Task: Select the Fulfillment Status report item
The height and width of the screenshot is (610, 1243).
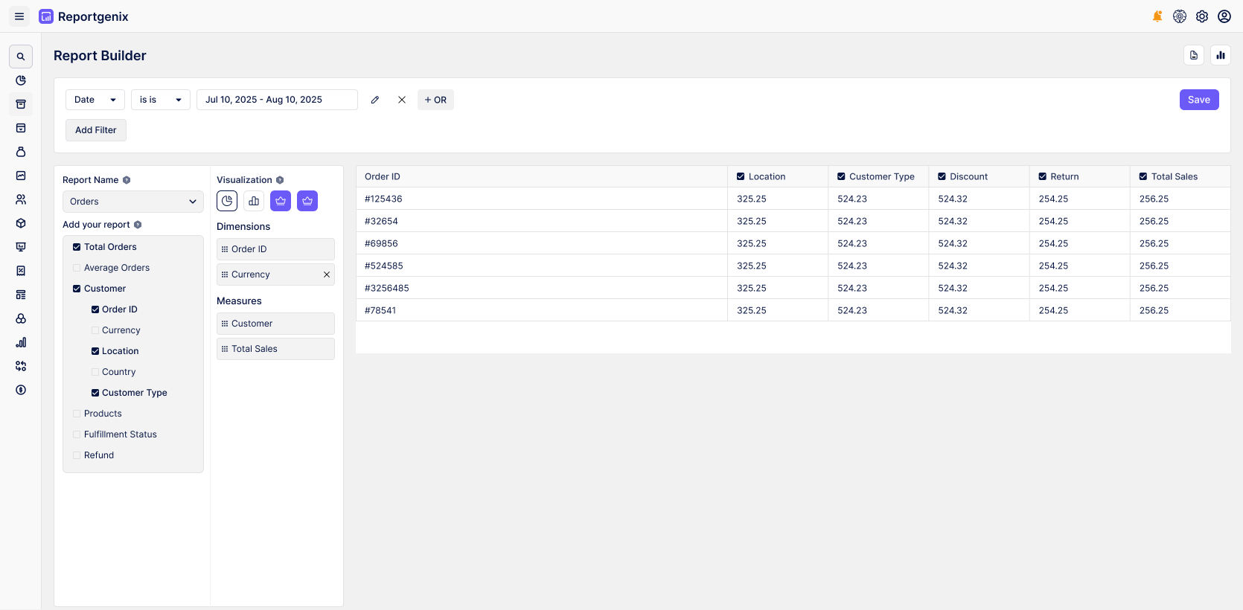Action: tap(120, 434)
